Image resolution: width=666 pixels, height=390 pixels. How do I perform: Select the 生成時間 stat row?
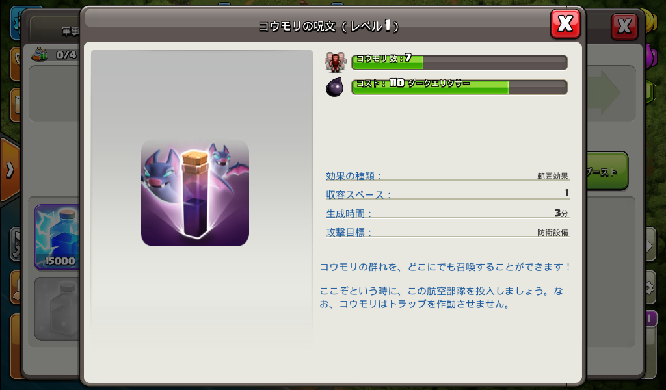(447, 213)
